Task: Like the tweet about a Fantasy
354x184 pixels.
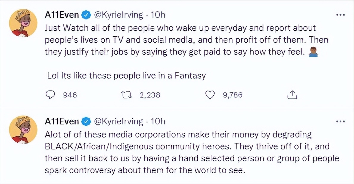Action: pyautogui.click(x=211, y=95)
